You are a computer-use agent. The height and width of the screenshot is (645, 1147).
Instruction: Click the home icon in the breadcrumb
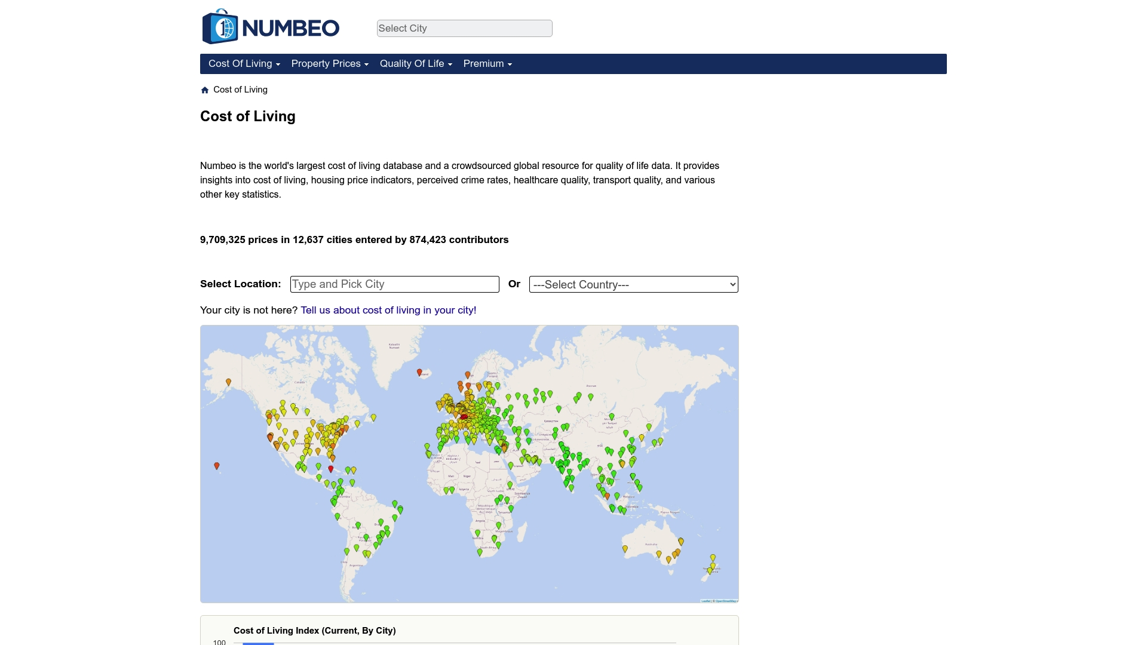205,90
